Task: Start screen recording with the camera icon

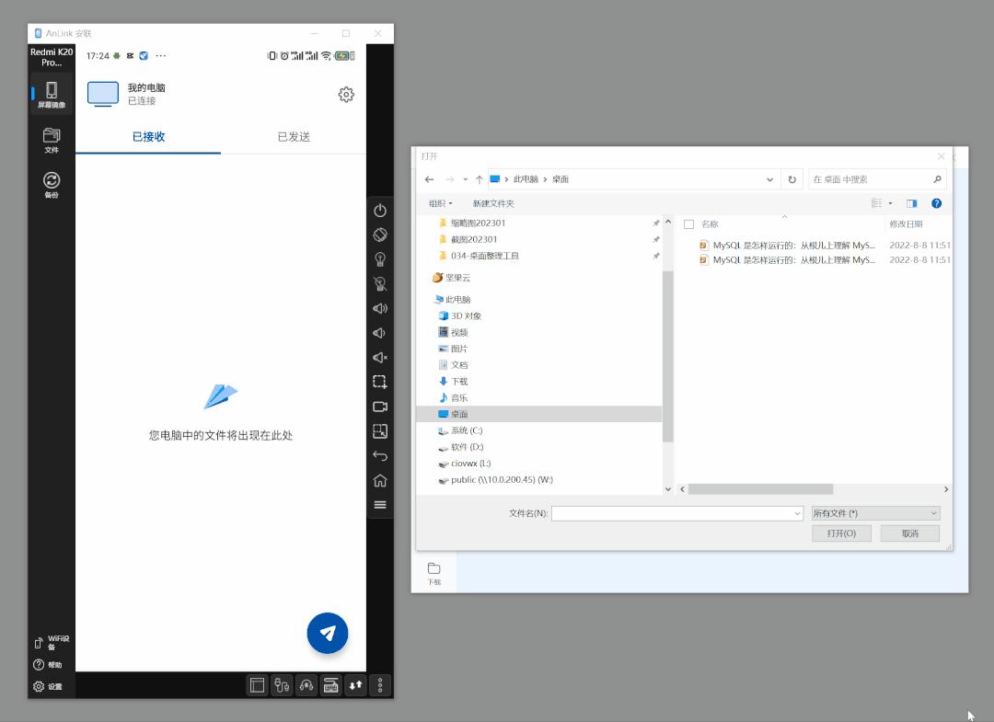Action: tap(380, 406)
